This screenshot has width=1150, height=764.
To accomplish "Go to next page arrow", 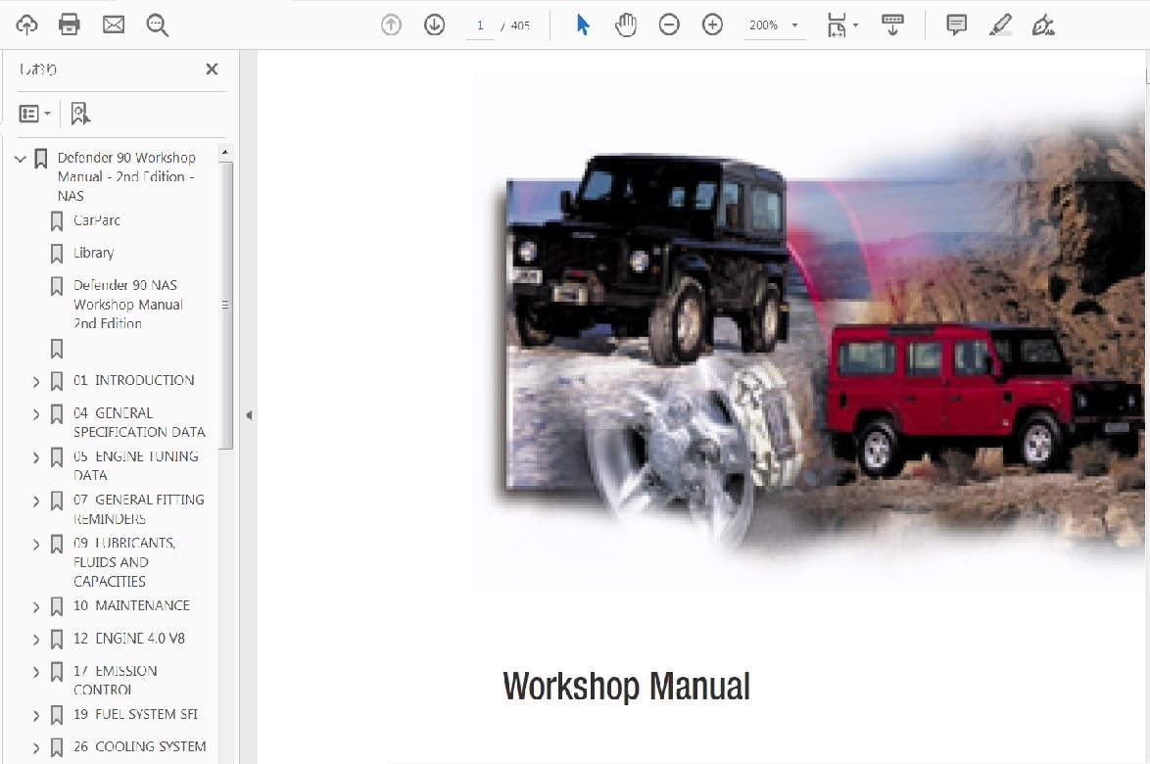I will point(434,24).
